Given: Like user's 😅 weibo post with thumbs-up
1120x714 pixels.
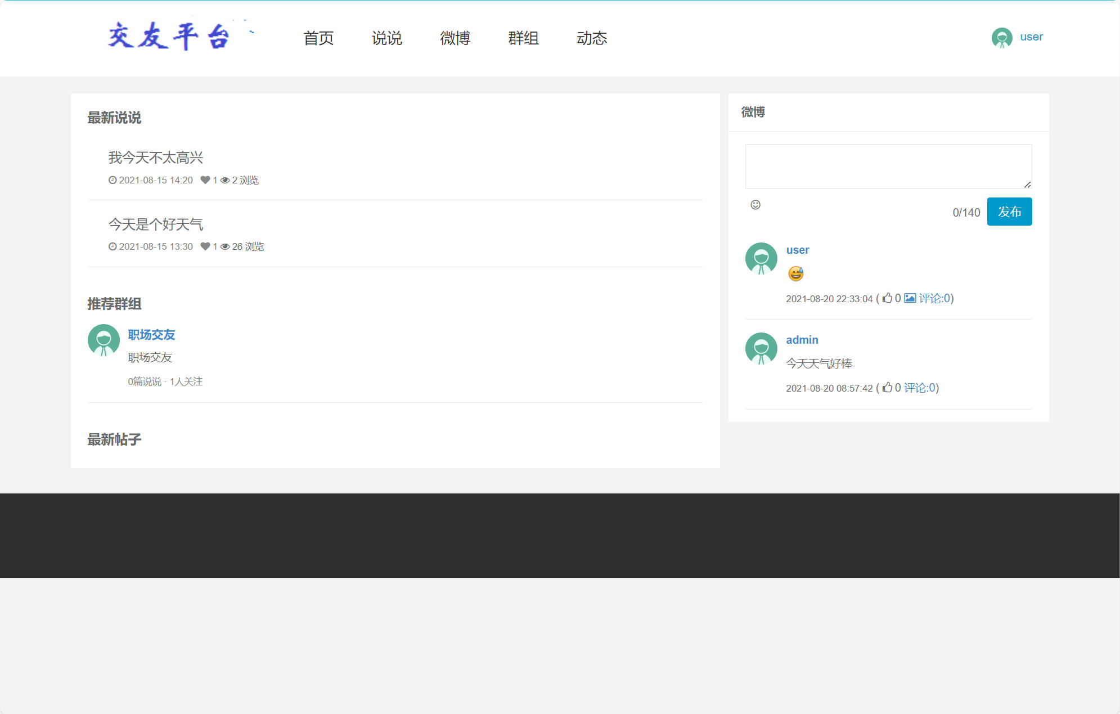Looking at the screenshot, I should (x=888, y=298).
